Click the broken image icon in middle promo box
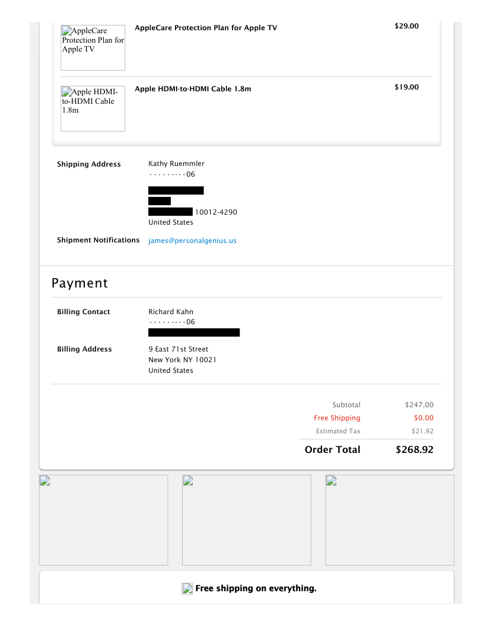 [x=187, y=481]
